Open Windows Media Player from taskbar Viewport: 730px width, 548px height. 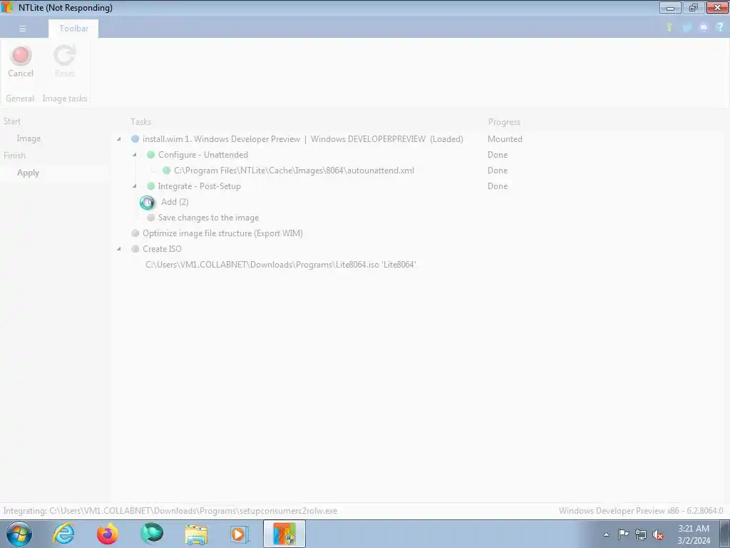click(240, 534)
